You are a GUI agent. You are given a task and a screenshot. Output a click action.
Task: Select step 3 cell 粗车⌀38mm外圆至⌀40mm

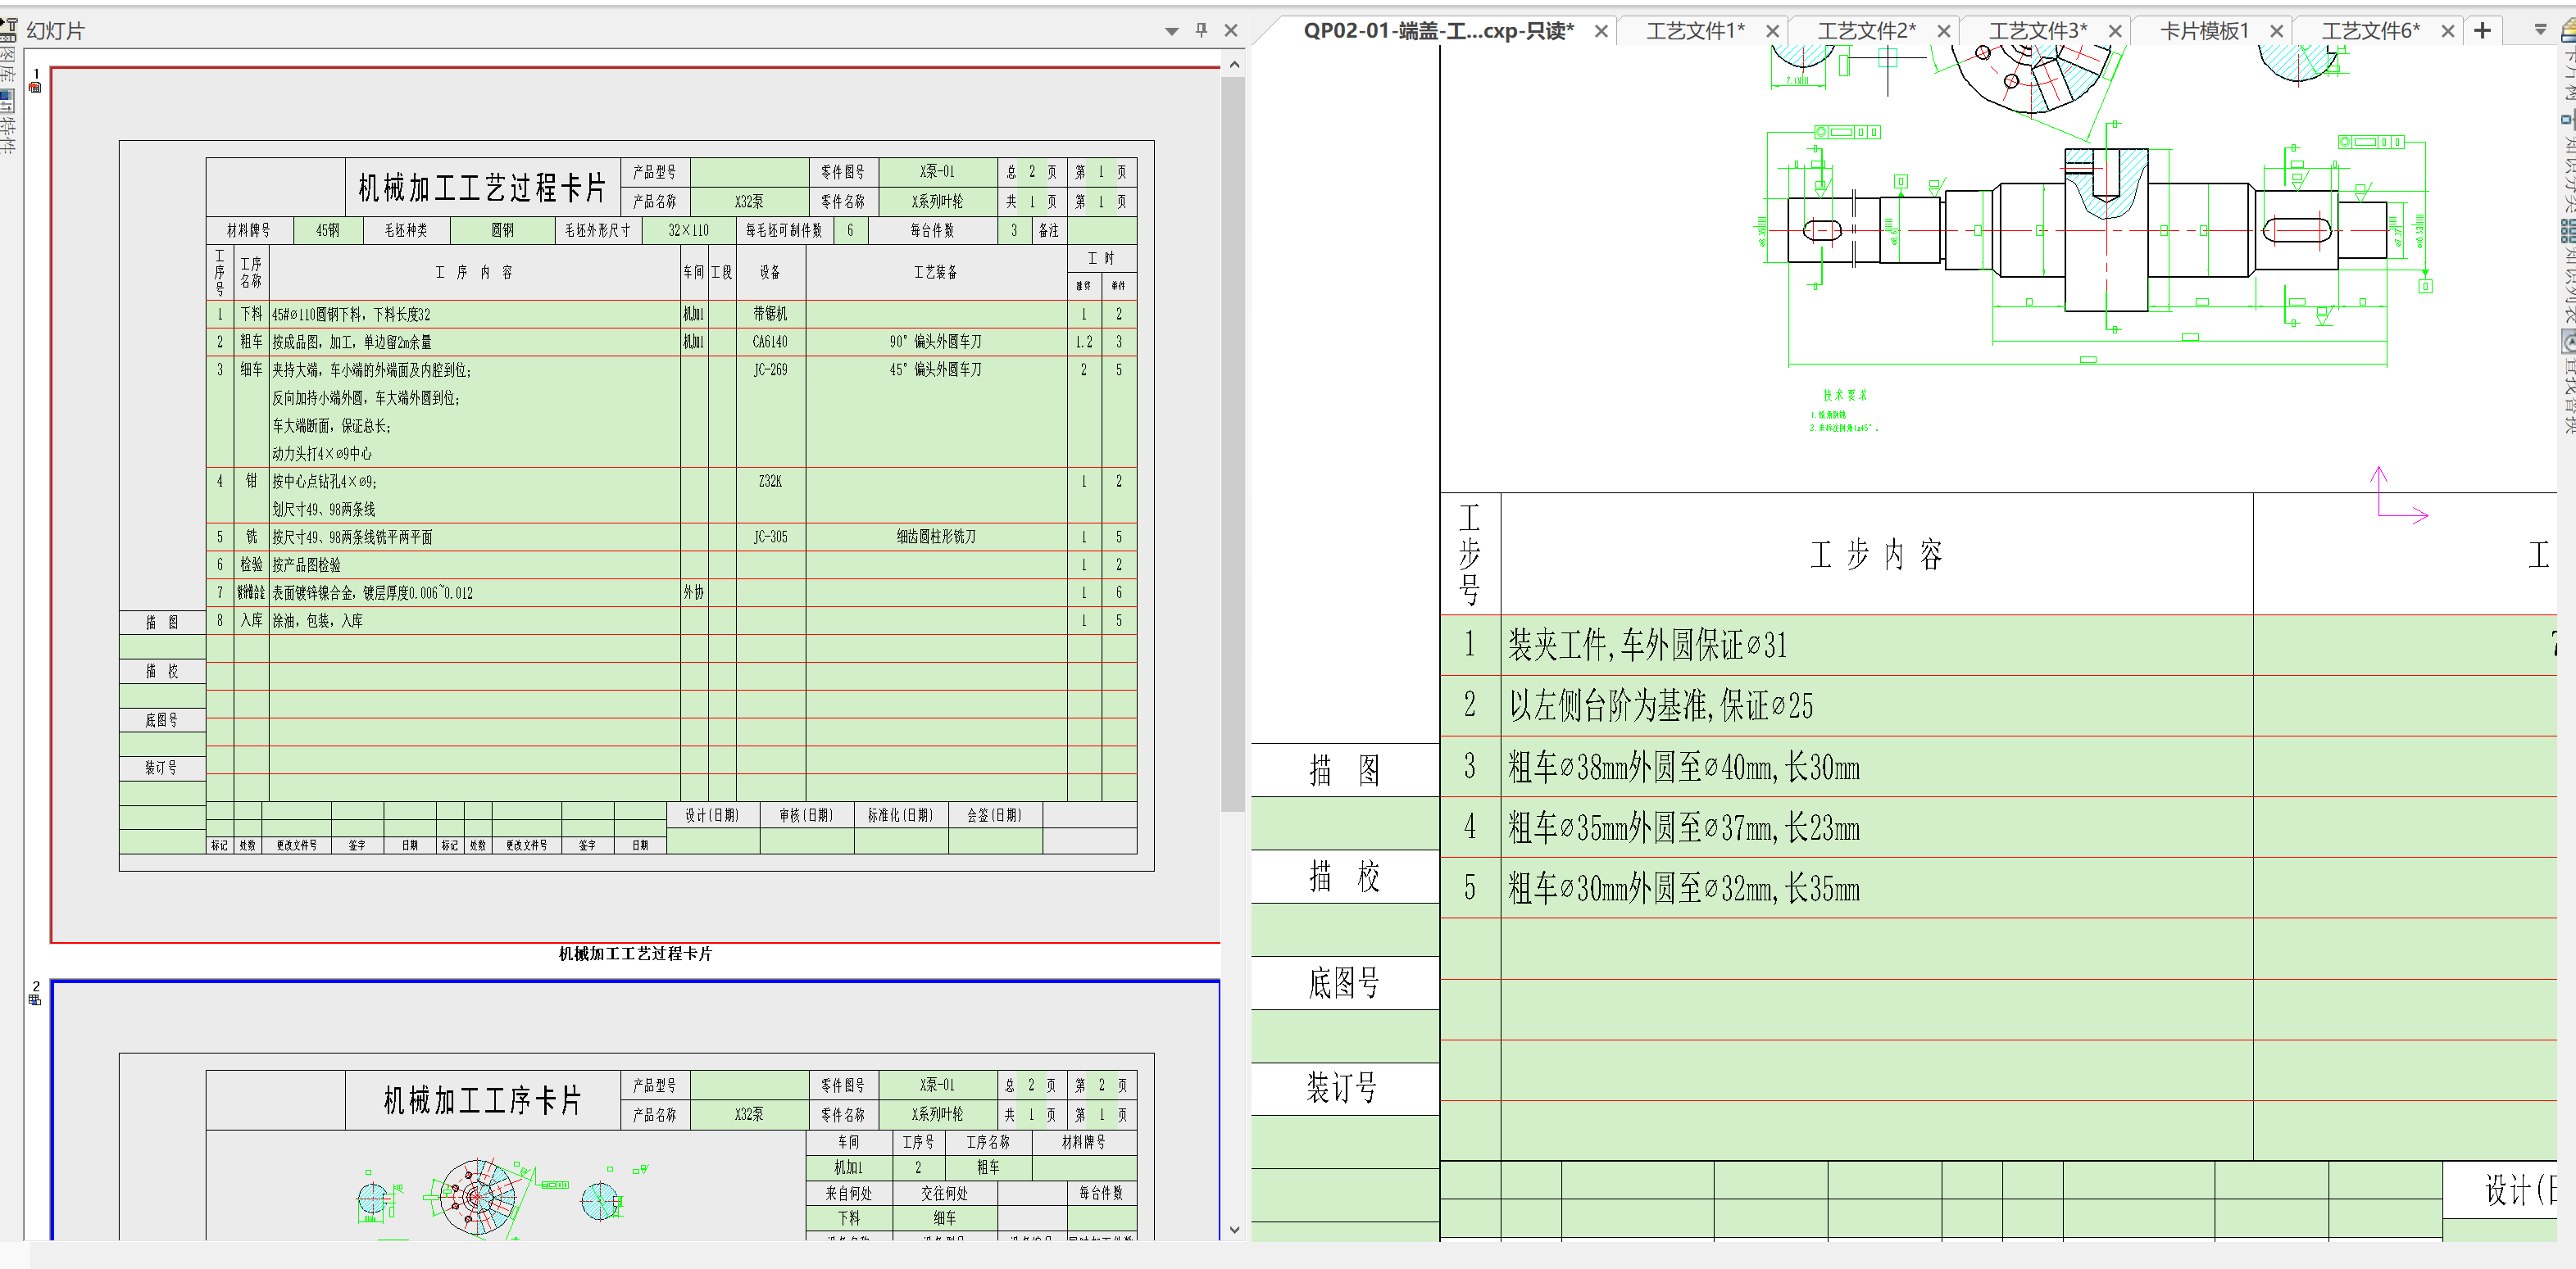1876,768
